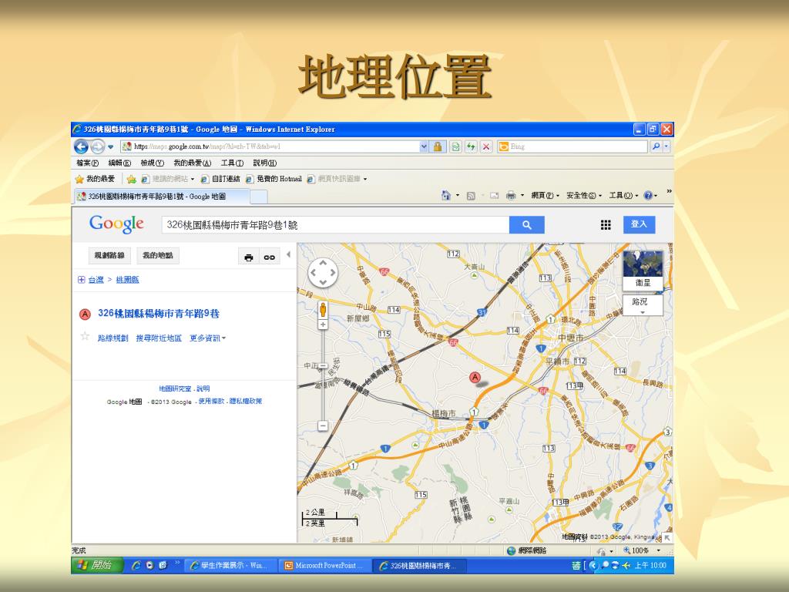Open the 說明(H) menu
Image resolution: width=789 pixels, height=592 pixels.
(265, 163)
